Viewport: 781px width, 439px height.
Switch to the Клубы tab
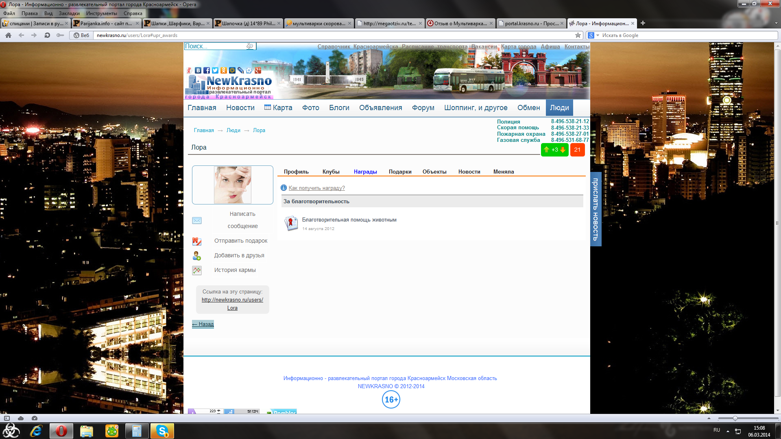(x=331, y=172)
